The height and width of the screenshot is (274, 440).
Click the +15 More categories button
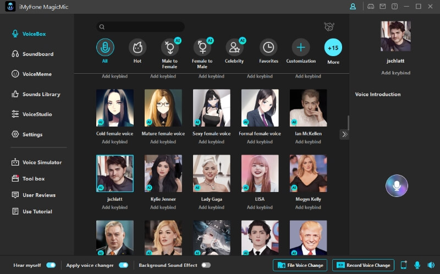[333, 47]
